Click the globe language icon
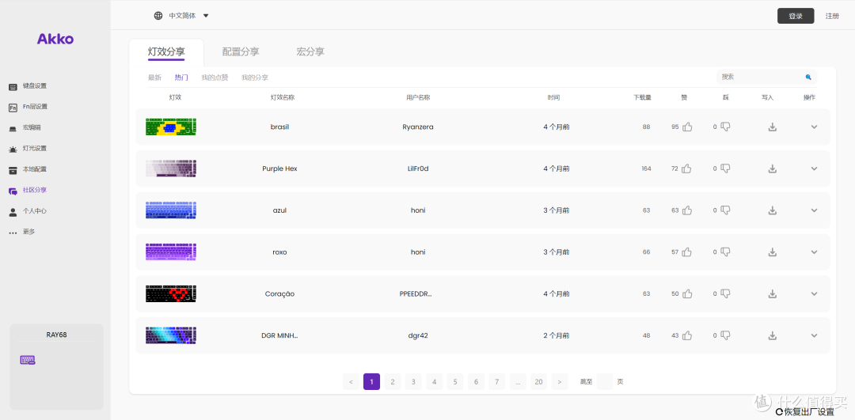Image resolution: width=855 pixels, height=420 pixels. pos(158,16)
